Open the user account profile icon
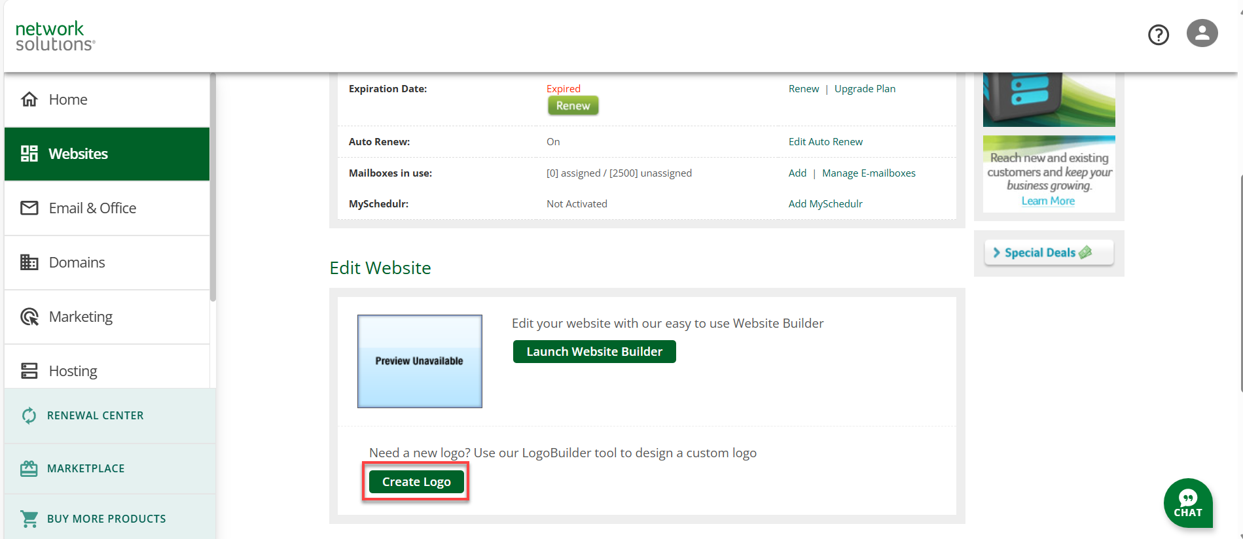This screenshot has height=539, width=1243. tap(1202, 33)
